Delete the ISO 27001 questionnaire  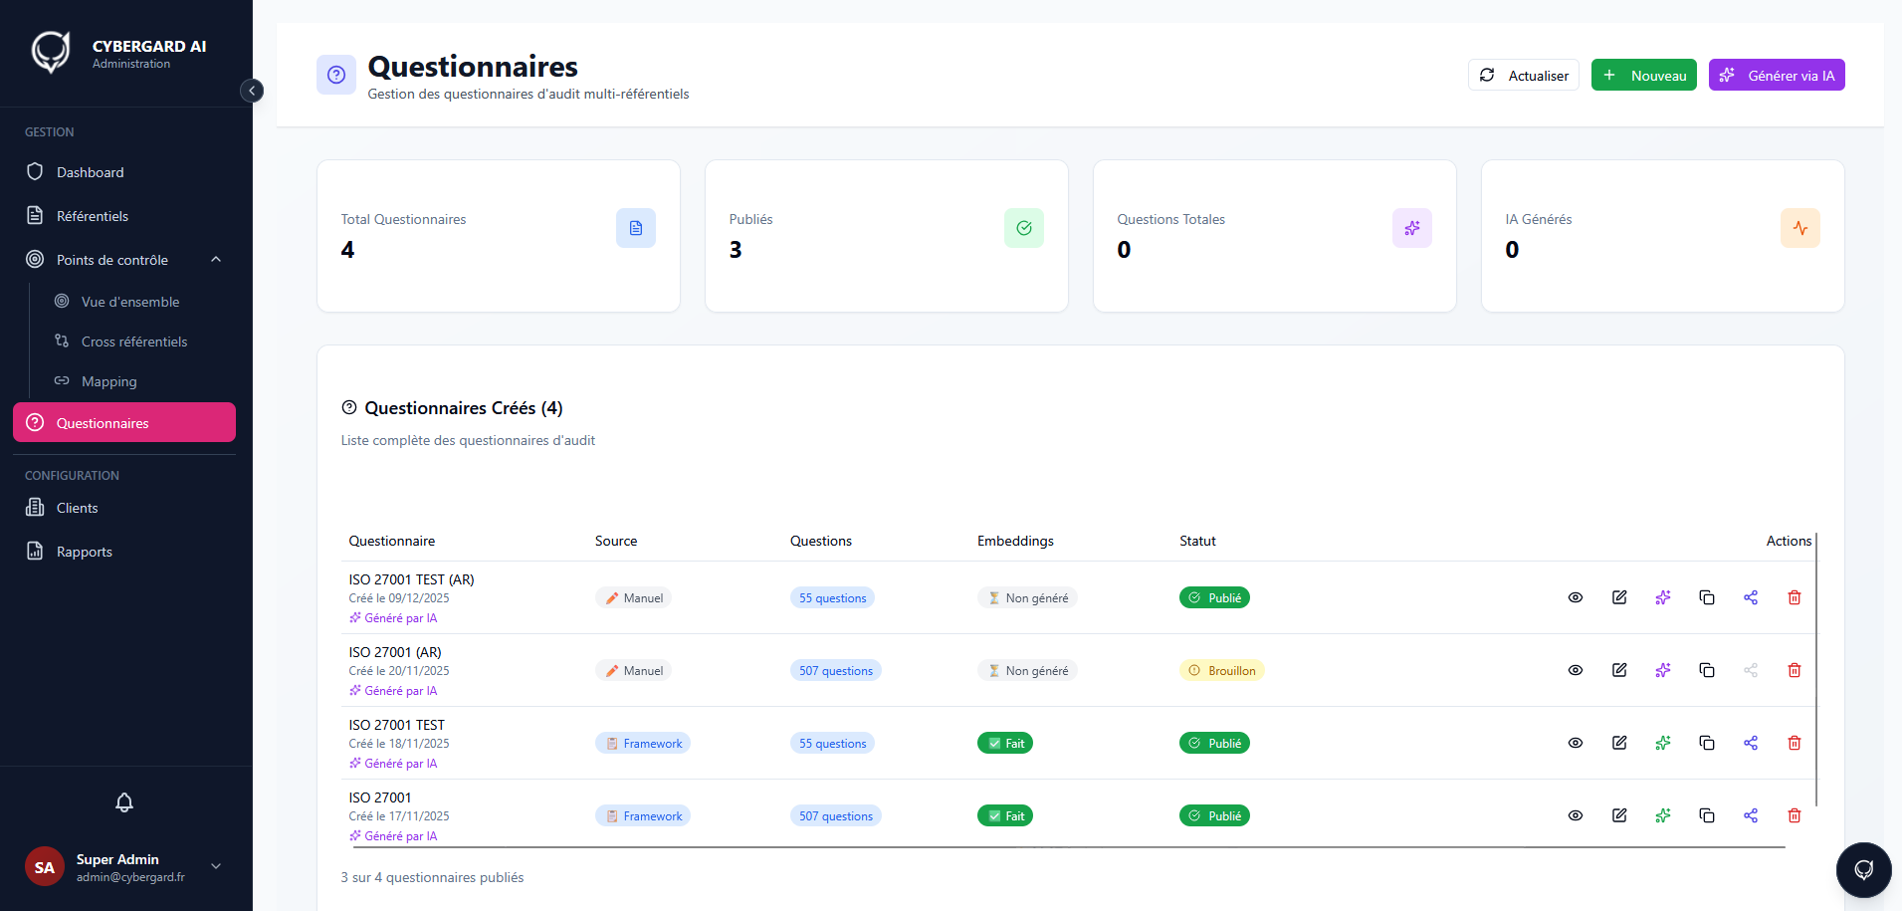point(1795,815)
